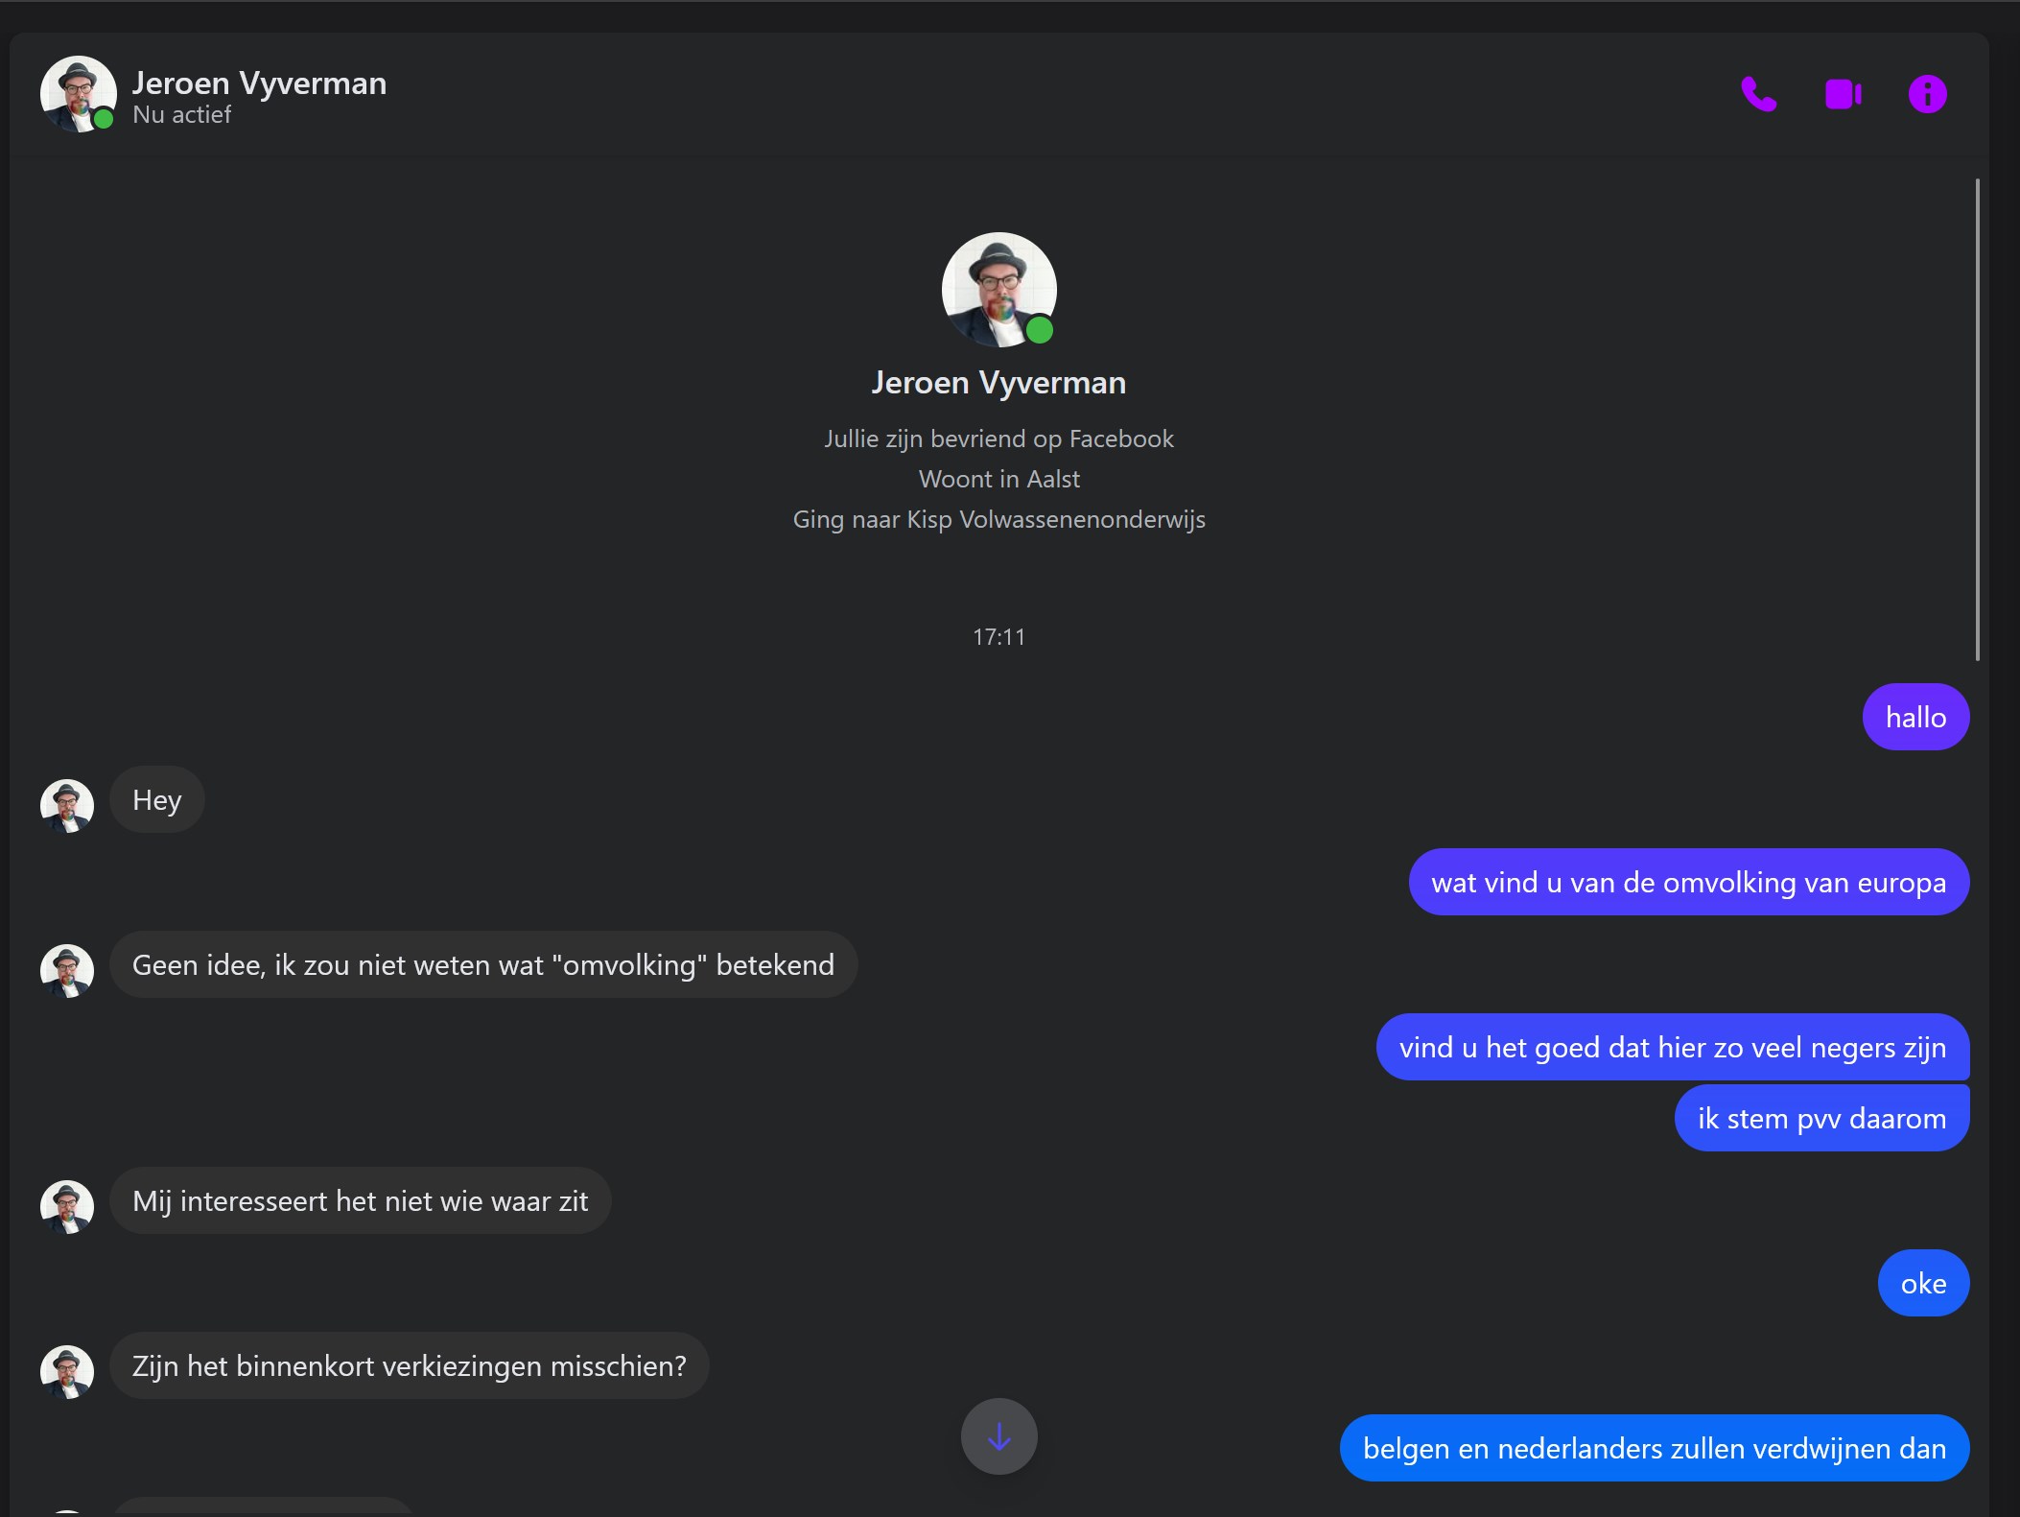Select the "ik stem pvv daarom" bubble

tap(1821, 1118)
